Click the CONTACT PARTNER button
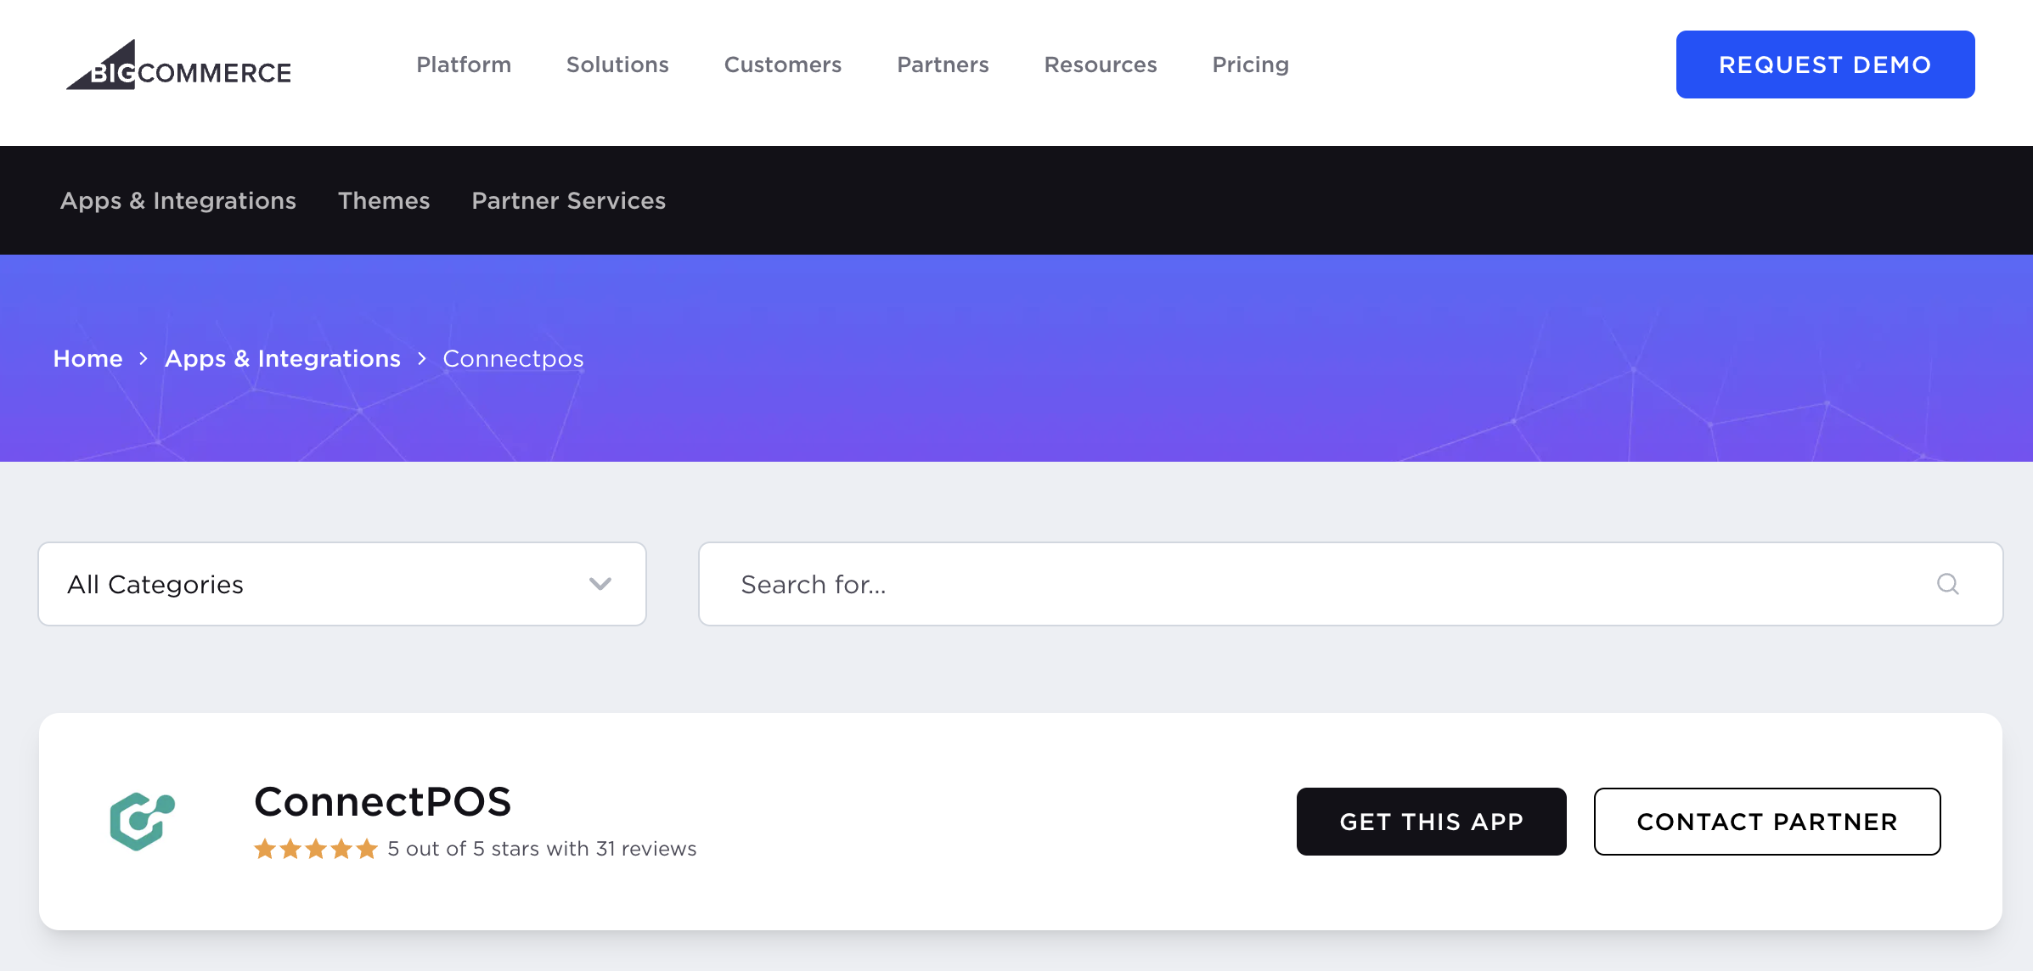Viewport: 2033px width, 971px height. [x=1767, y=821]
